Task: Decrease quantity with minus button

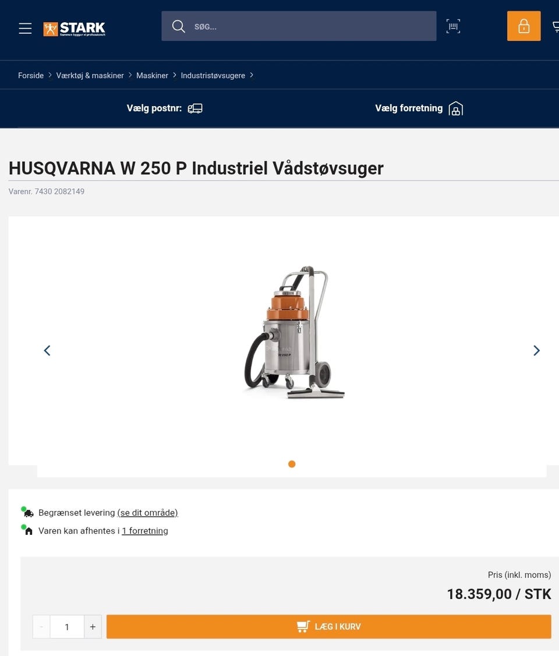Action: (41, 627)
